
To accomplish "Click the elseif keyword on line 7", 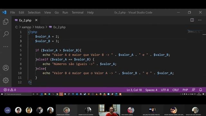I will coord(42,59).
